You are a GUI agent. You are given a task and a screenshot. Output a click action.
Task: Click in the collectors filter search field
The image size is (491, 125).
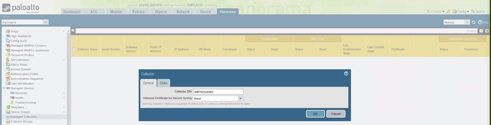(x=277, y=31)
